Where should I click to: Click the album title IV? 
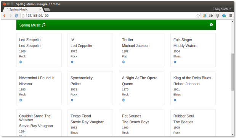[72, 40]
